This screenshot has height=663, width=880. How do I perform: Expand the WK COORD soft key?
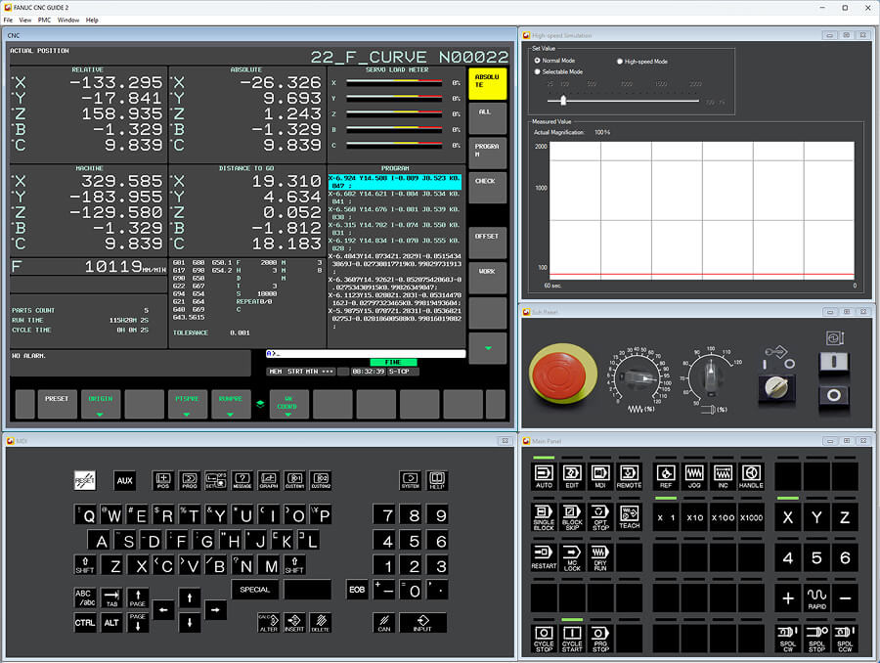288,404
